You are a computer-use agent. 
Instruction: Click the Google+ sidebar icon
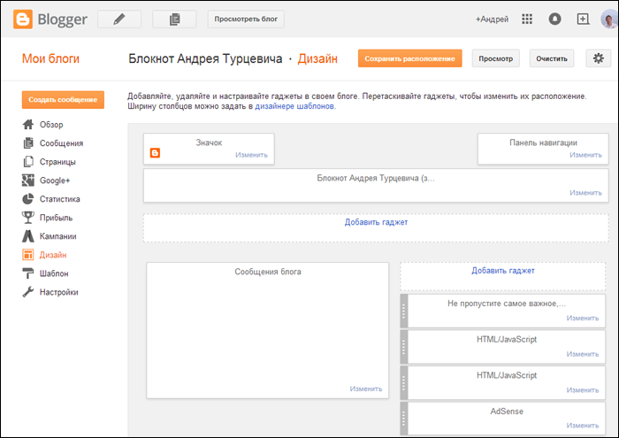[x=28, y=181]
